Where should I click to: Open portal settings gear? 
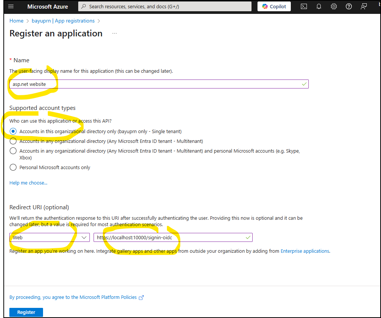[x=334, y=6]
